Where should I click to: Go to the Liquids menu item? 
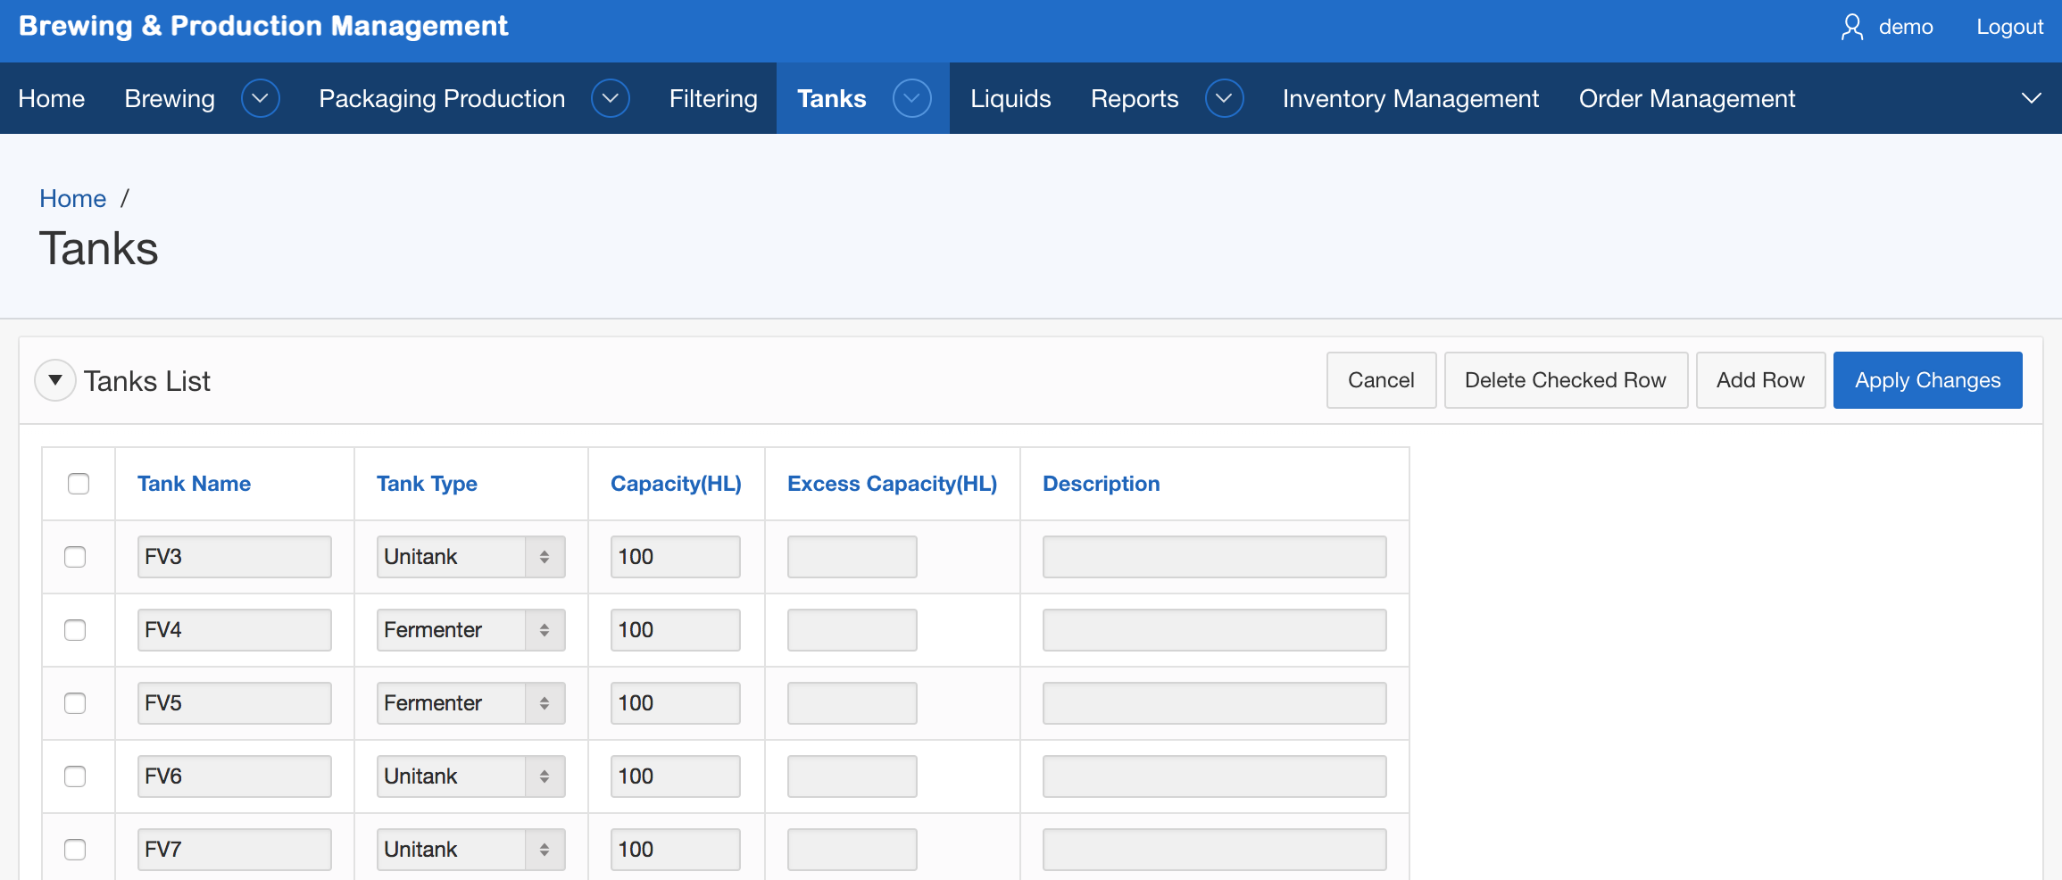1010,98
